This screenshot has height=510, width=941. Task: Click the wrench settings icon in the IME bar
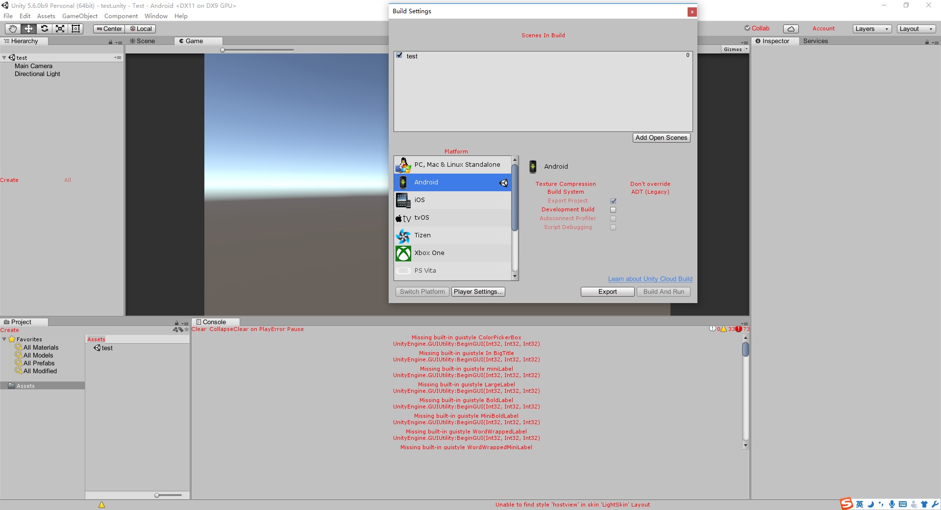point(935,504)
